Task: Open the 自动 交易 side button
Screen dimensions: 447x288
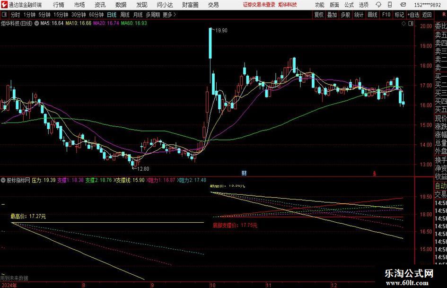Action: click(x=441, y=190)
